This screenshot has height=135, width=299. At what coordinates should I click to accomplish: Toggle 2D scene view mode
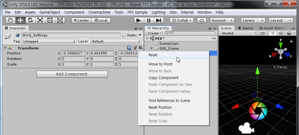click(262, 33)
